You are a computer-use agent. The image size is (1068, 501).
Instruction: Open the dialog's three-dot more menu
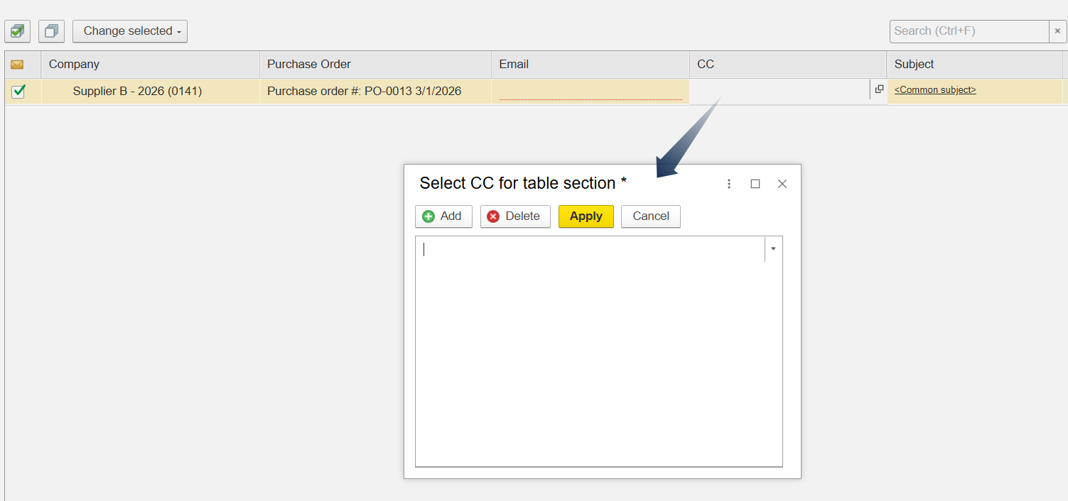(728, 184)
